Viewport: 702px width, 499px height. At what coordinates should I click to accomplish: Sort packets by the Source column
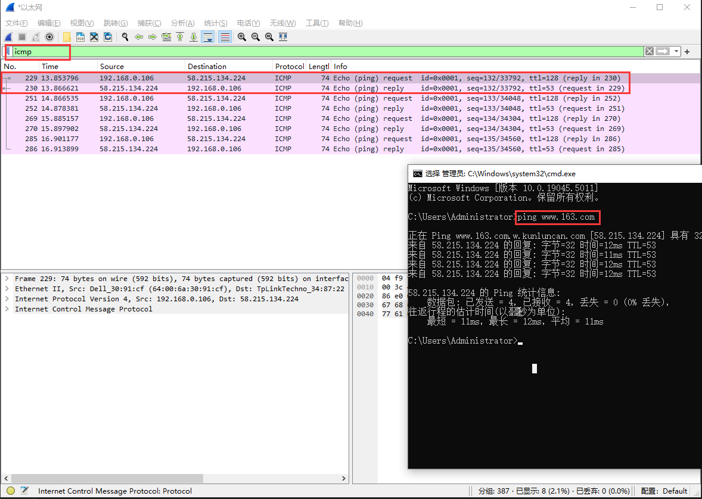pyautogui.click(x=141, y=66)
